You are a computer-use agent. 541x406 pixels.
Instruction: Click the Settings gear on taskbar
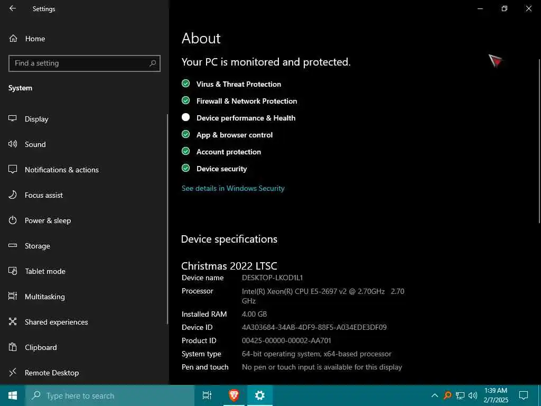259,395
